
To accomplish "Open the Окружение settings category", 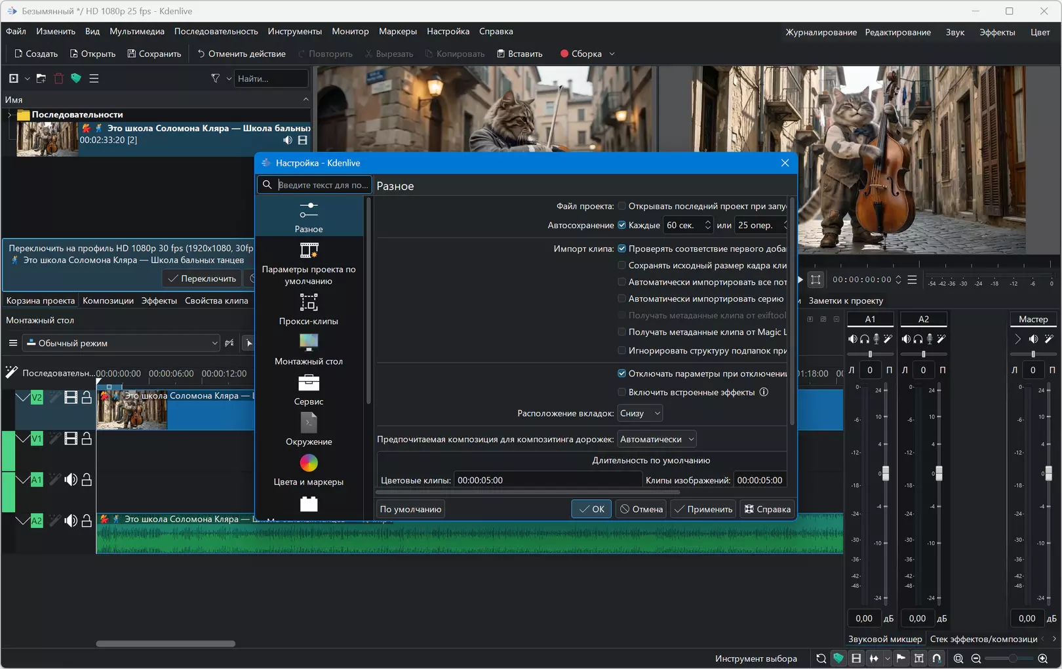I will (309, 430).
